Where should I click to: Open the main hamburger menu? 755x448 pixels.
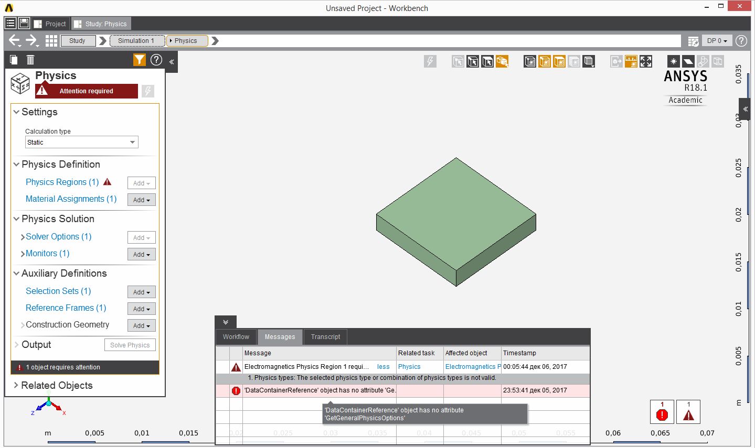coord(10,23)
